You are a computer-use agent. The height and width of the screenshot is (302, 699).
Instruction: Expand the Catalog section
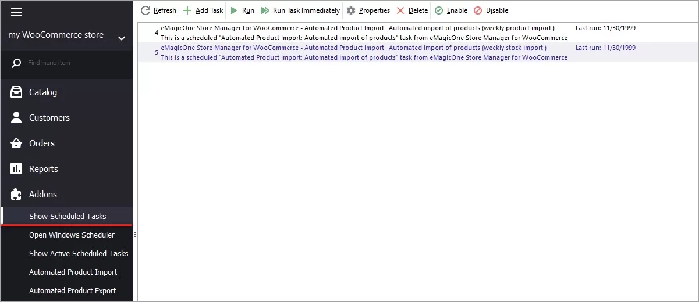click(43, 92)
